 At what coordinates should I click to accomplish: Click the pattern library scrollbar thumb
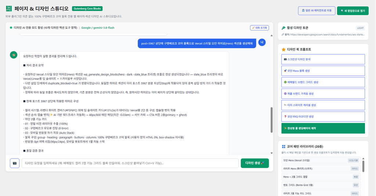(363, 166)
